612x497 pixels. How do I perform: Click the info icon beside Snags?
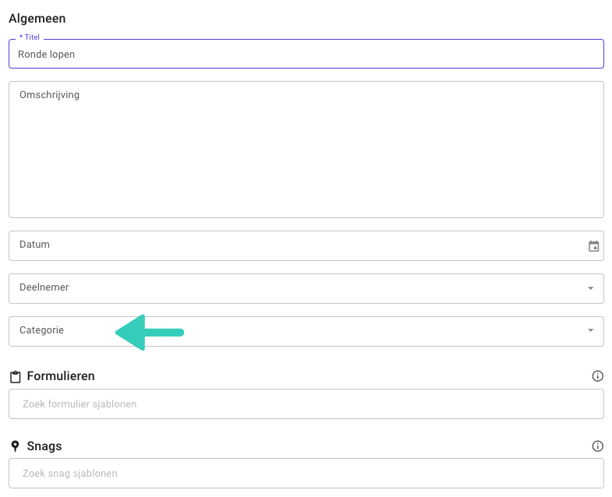(x=598, y=446)
